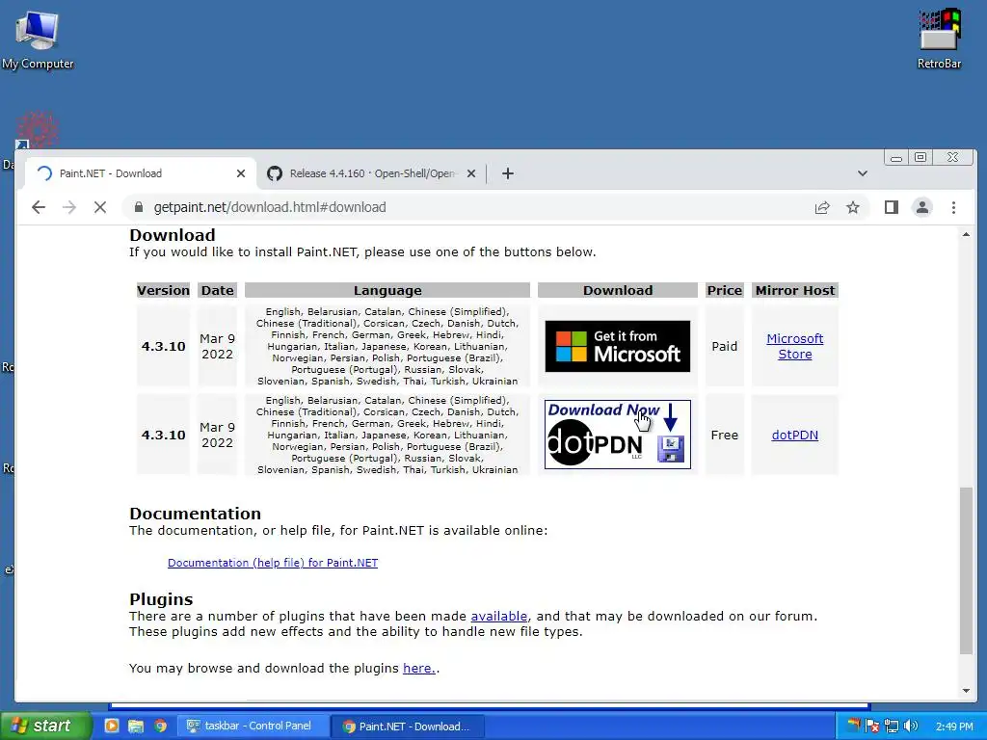
Task: Toggle the browser side panel
Action: [x=891, y=207]
